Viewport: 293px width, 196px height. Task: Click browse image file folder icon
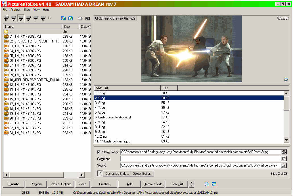(284, 152)
